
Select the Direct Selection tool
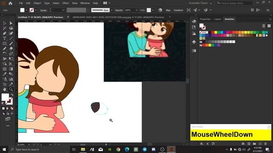pos(11,23)
